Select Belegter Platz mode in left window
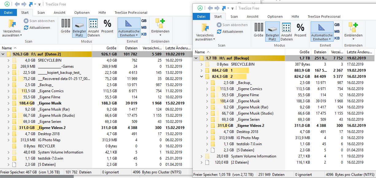 coord(79,28)
